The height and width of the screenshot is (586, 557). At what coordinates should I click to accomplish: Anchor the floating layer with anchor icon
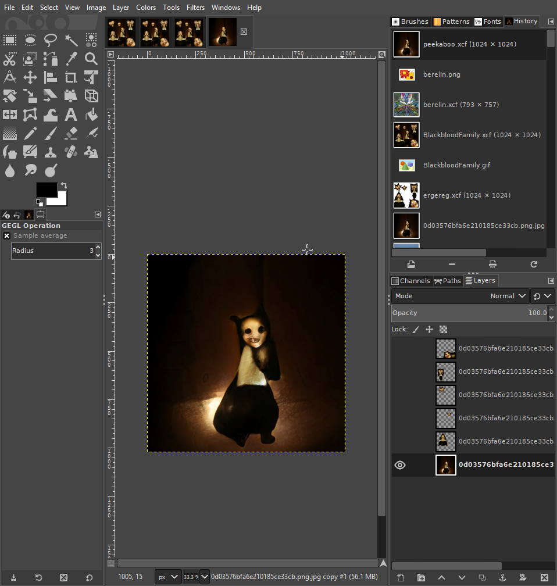502,577
